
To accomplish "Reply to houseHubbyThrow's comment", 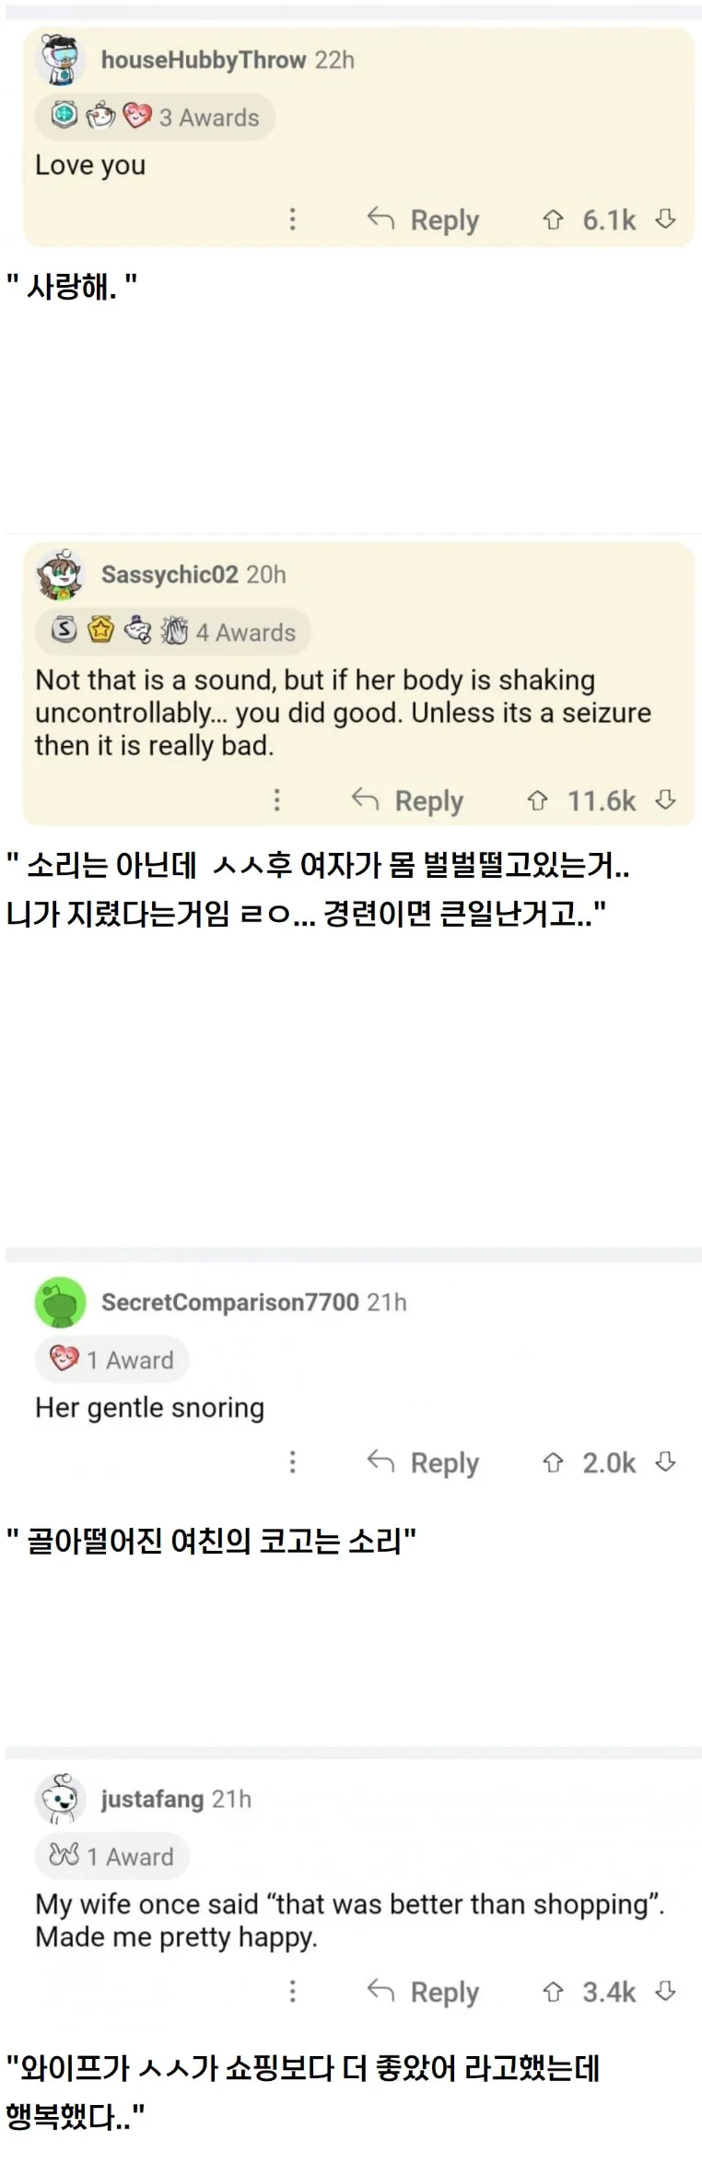I will coord(423,220).
